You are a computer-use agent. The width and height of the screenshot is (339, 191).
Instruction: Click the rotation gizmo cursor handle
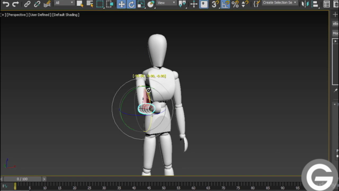click(148, 90)
